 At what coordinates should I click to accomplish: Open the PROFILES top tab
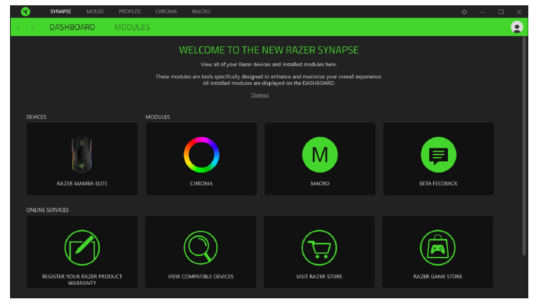point(129,11)
